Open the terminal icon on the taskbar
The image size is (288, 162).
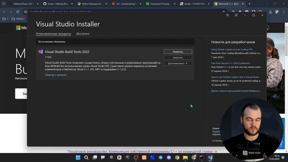pos(202,157)
